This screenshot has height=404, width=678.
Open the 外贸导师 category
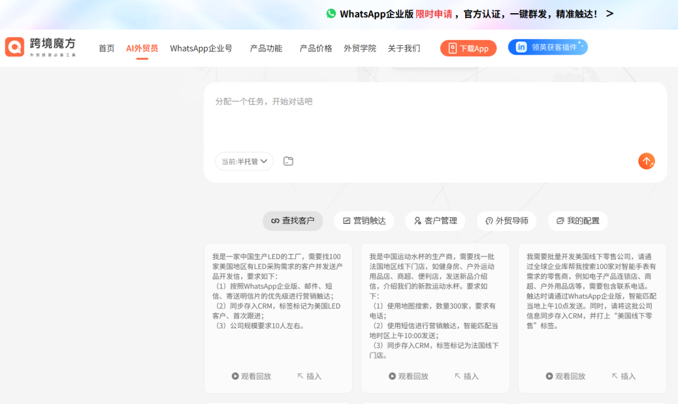507,221
